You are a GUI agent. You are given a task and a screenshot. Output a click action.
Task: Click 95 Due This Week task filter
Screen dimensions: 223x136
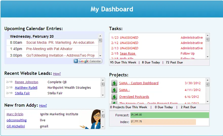tap(123, 62)
